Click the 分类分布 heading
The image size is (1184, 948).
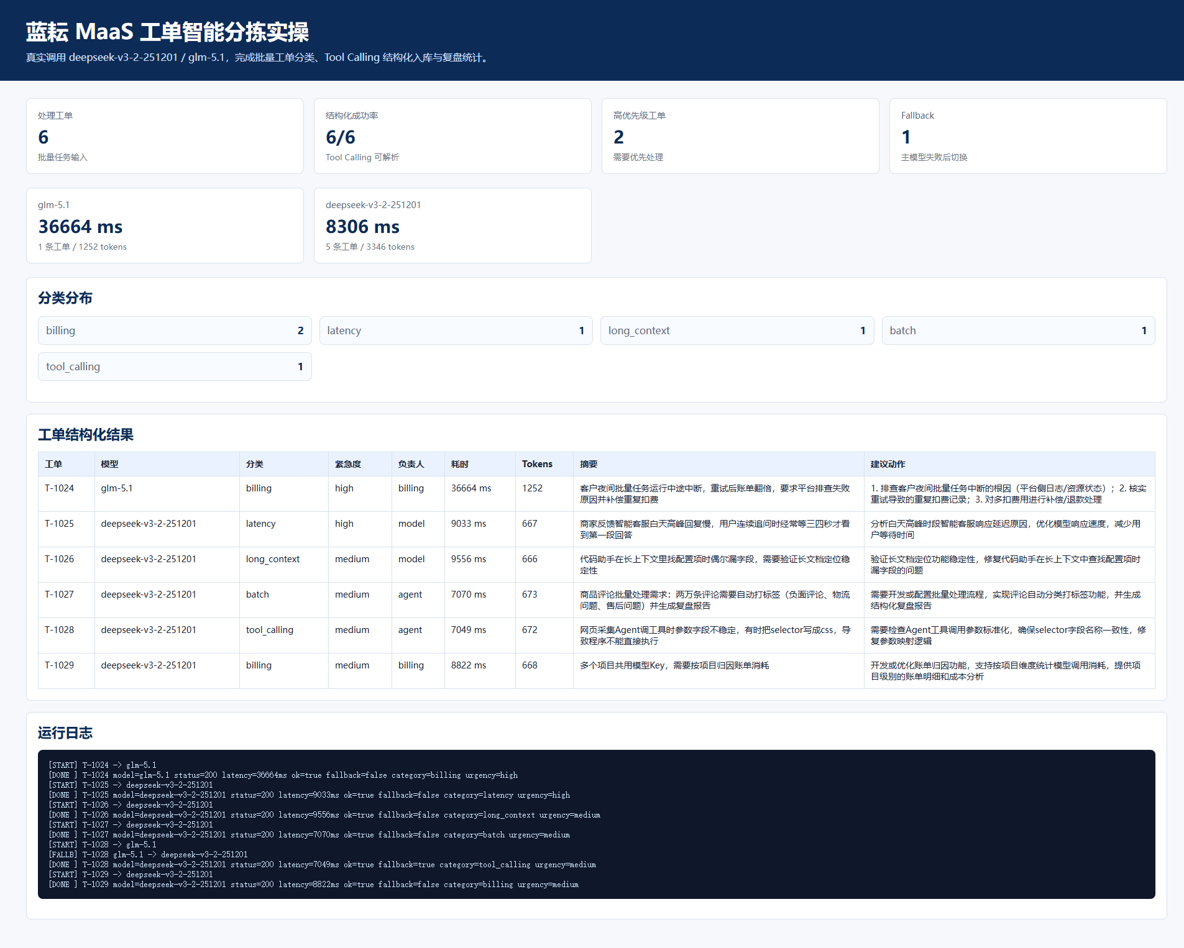coord(65,298)
